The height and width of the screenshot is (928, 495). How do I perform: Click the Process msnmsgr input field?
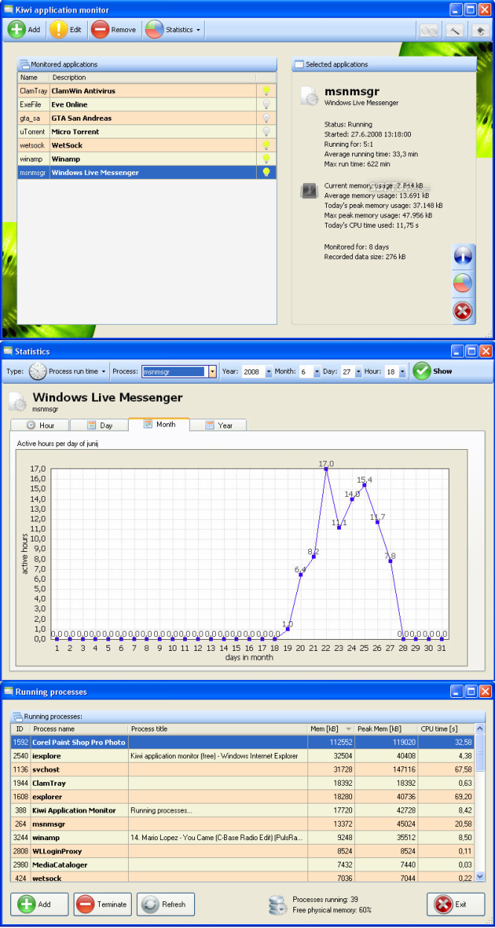(x=175, y=371)
